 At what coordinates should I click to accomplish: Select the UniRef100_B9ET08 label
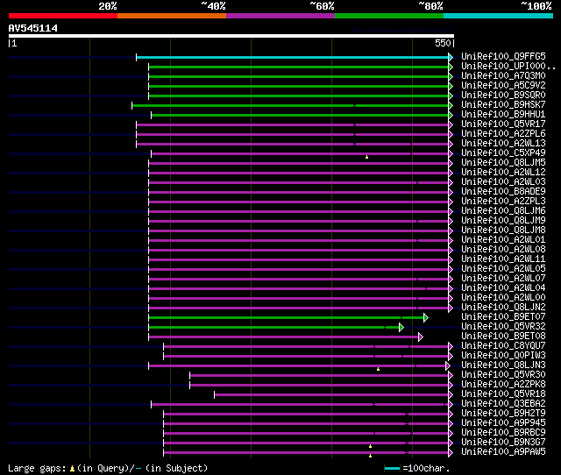click(503, 337)
